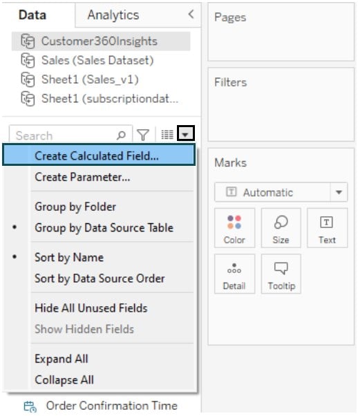The height and width of the screenshot is (416, 358).
Task: Choose Create Calculated Field menu entry
Action: [99, 155]
